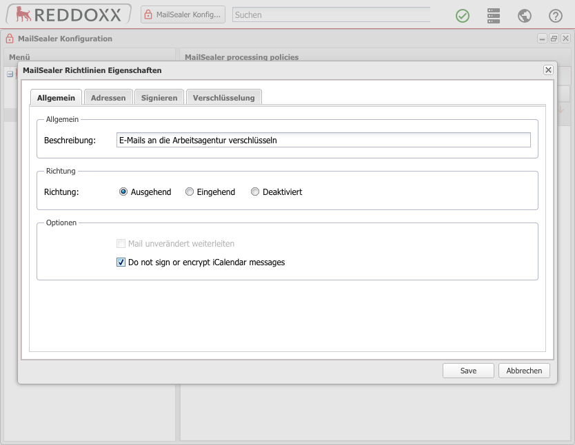Open the server stack menu icon

point(494,16)
